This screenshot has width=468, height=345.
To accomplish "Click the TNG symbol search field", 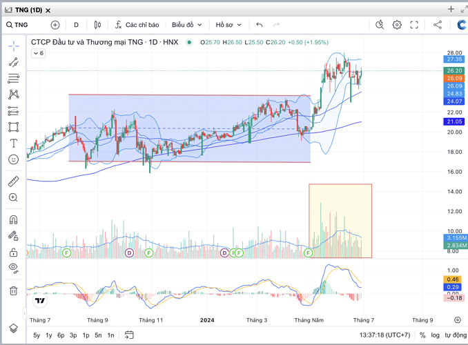I will tap(17, 25).
